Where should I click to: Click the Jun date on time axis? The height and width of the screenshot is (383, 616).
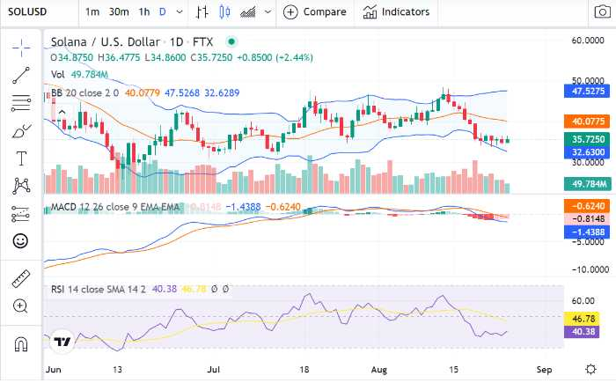pyautogui.click(x=53, y=370)
